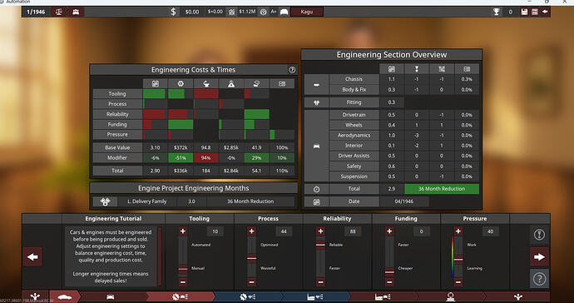Go to next step with right arrow button
This screenshot has height=303, width=574.
[539, 257]
